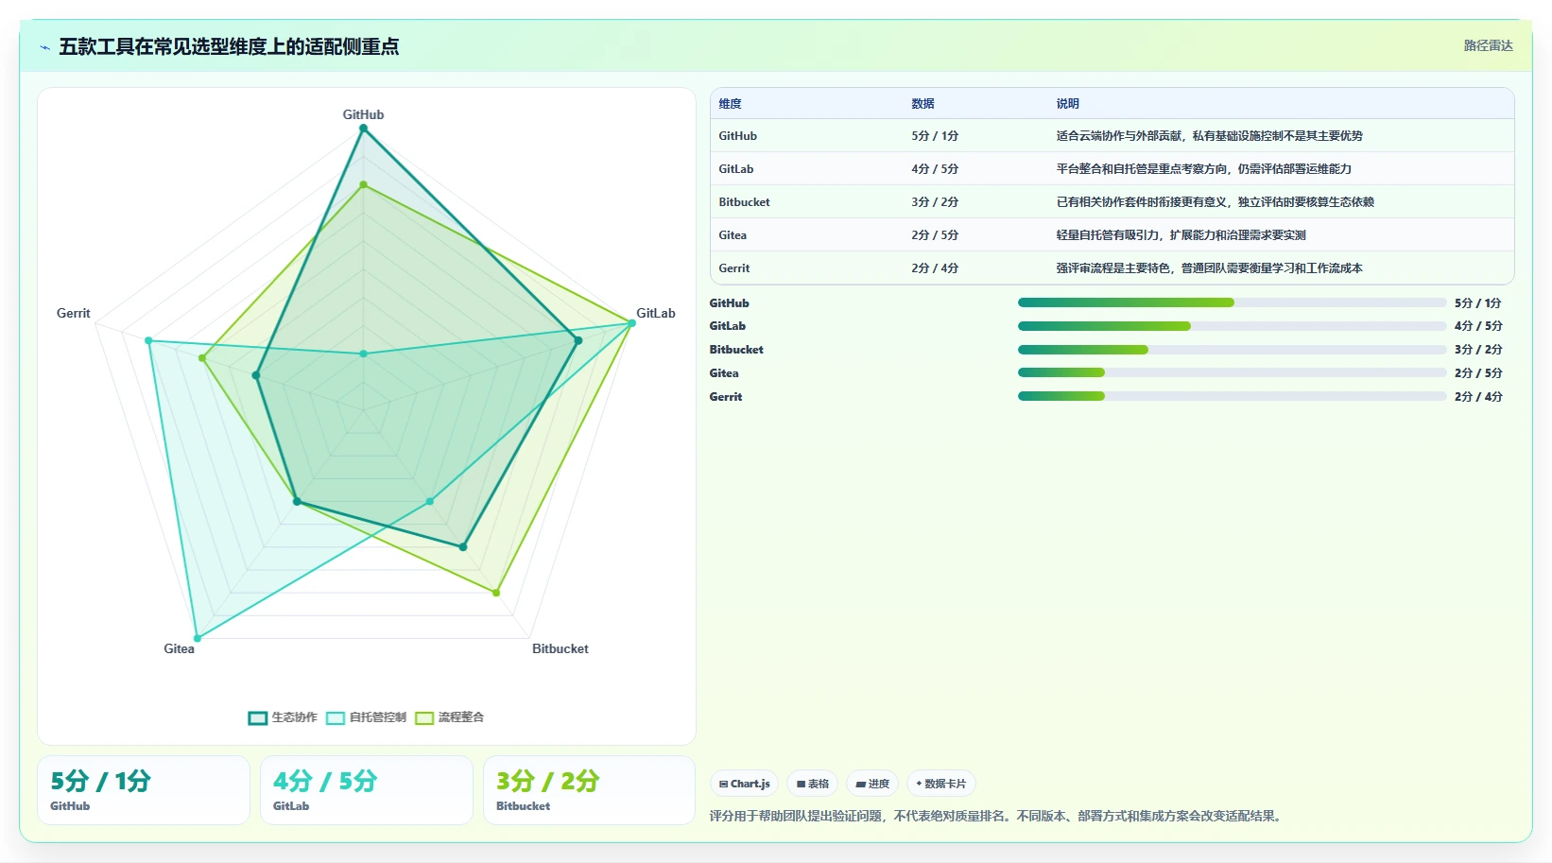The height and width of the screenshot is (863, 1552).
Task: Toggle the 自托管控制 legend series
Action: pos(366,717)
